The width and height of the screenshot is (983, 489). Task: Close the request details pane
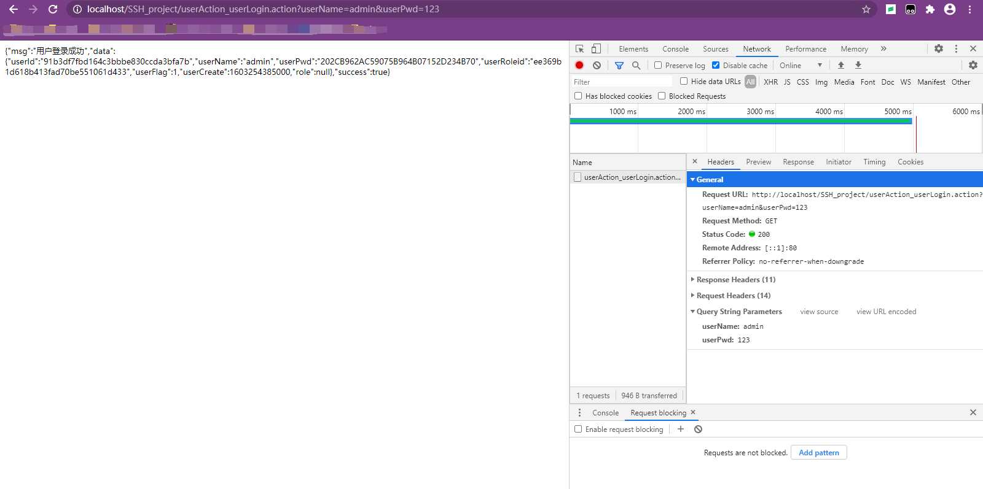[695, 161]
